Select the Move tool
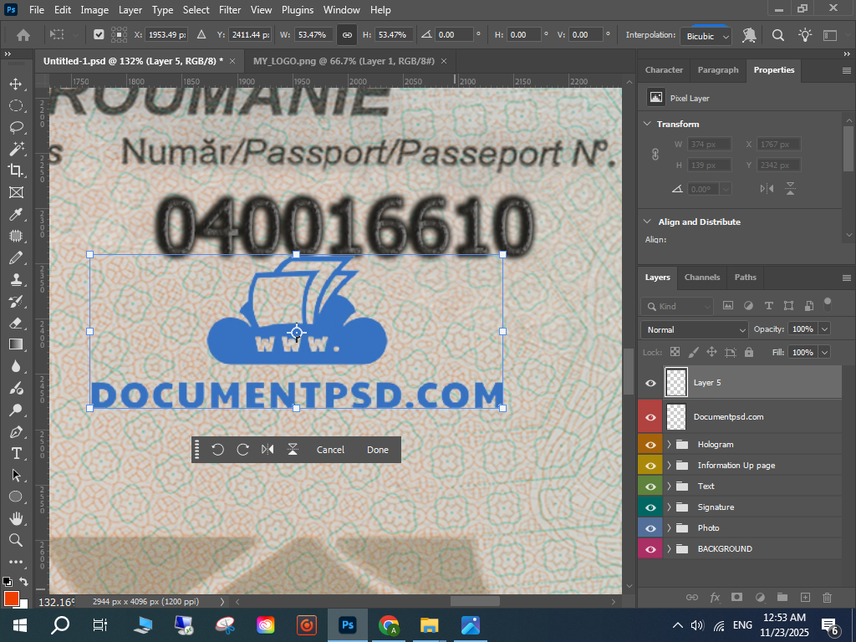The width and height of the screenshot is (856, 642). tap(15, 84)
